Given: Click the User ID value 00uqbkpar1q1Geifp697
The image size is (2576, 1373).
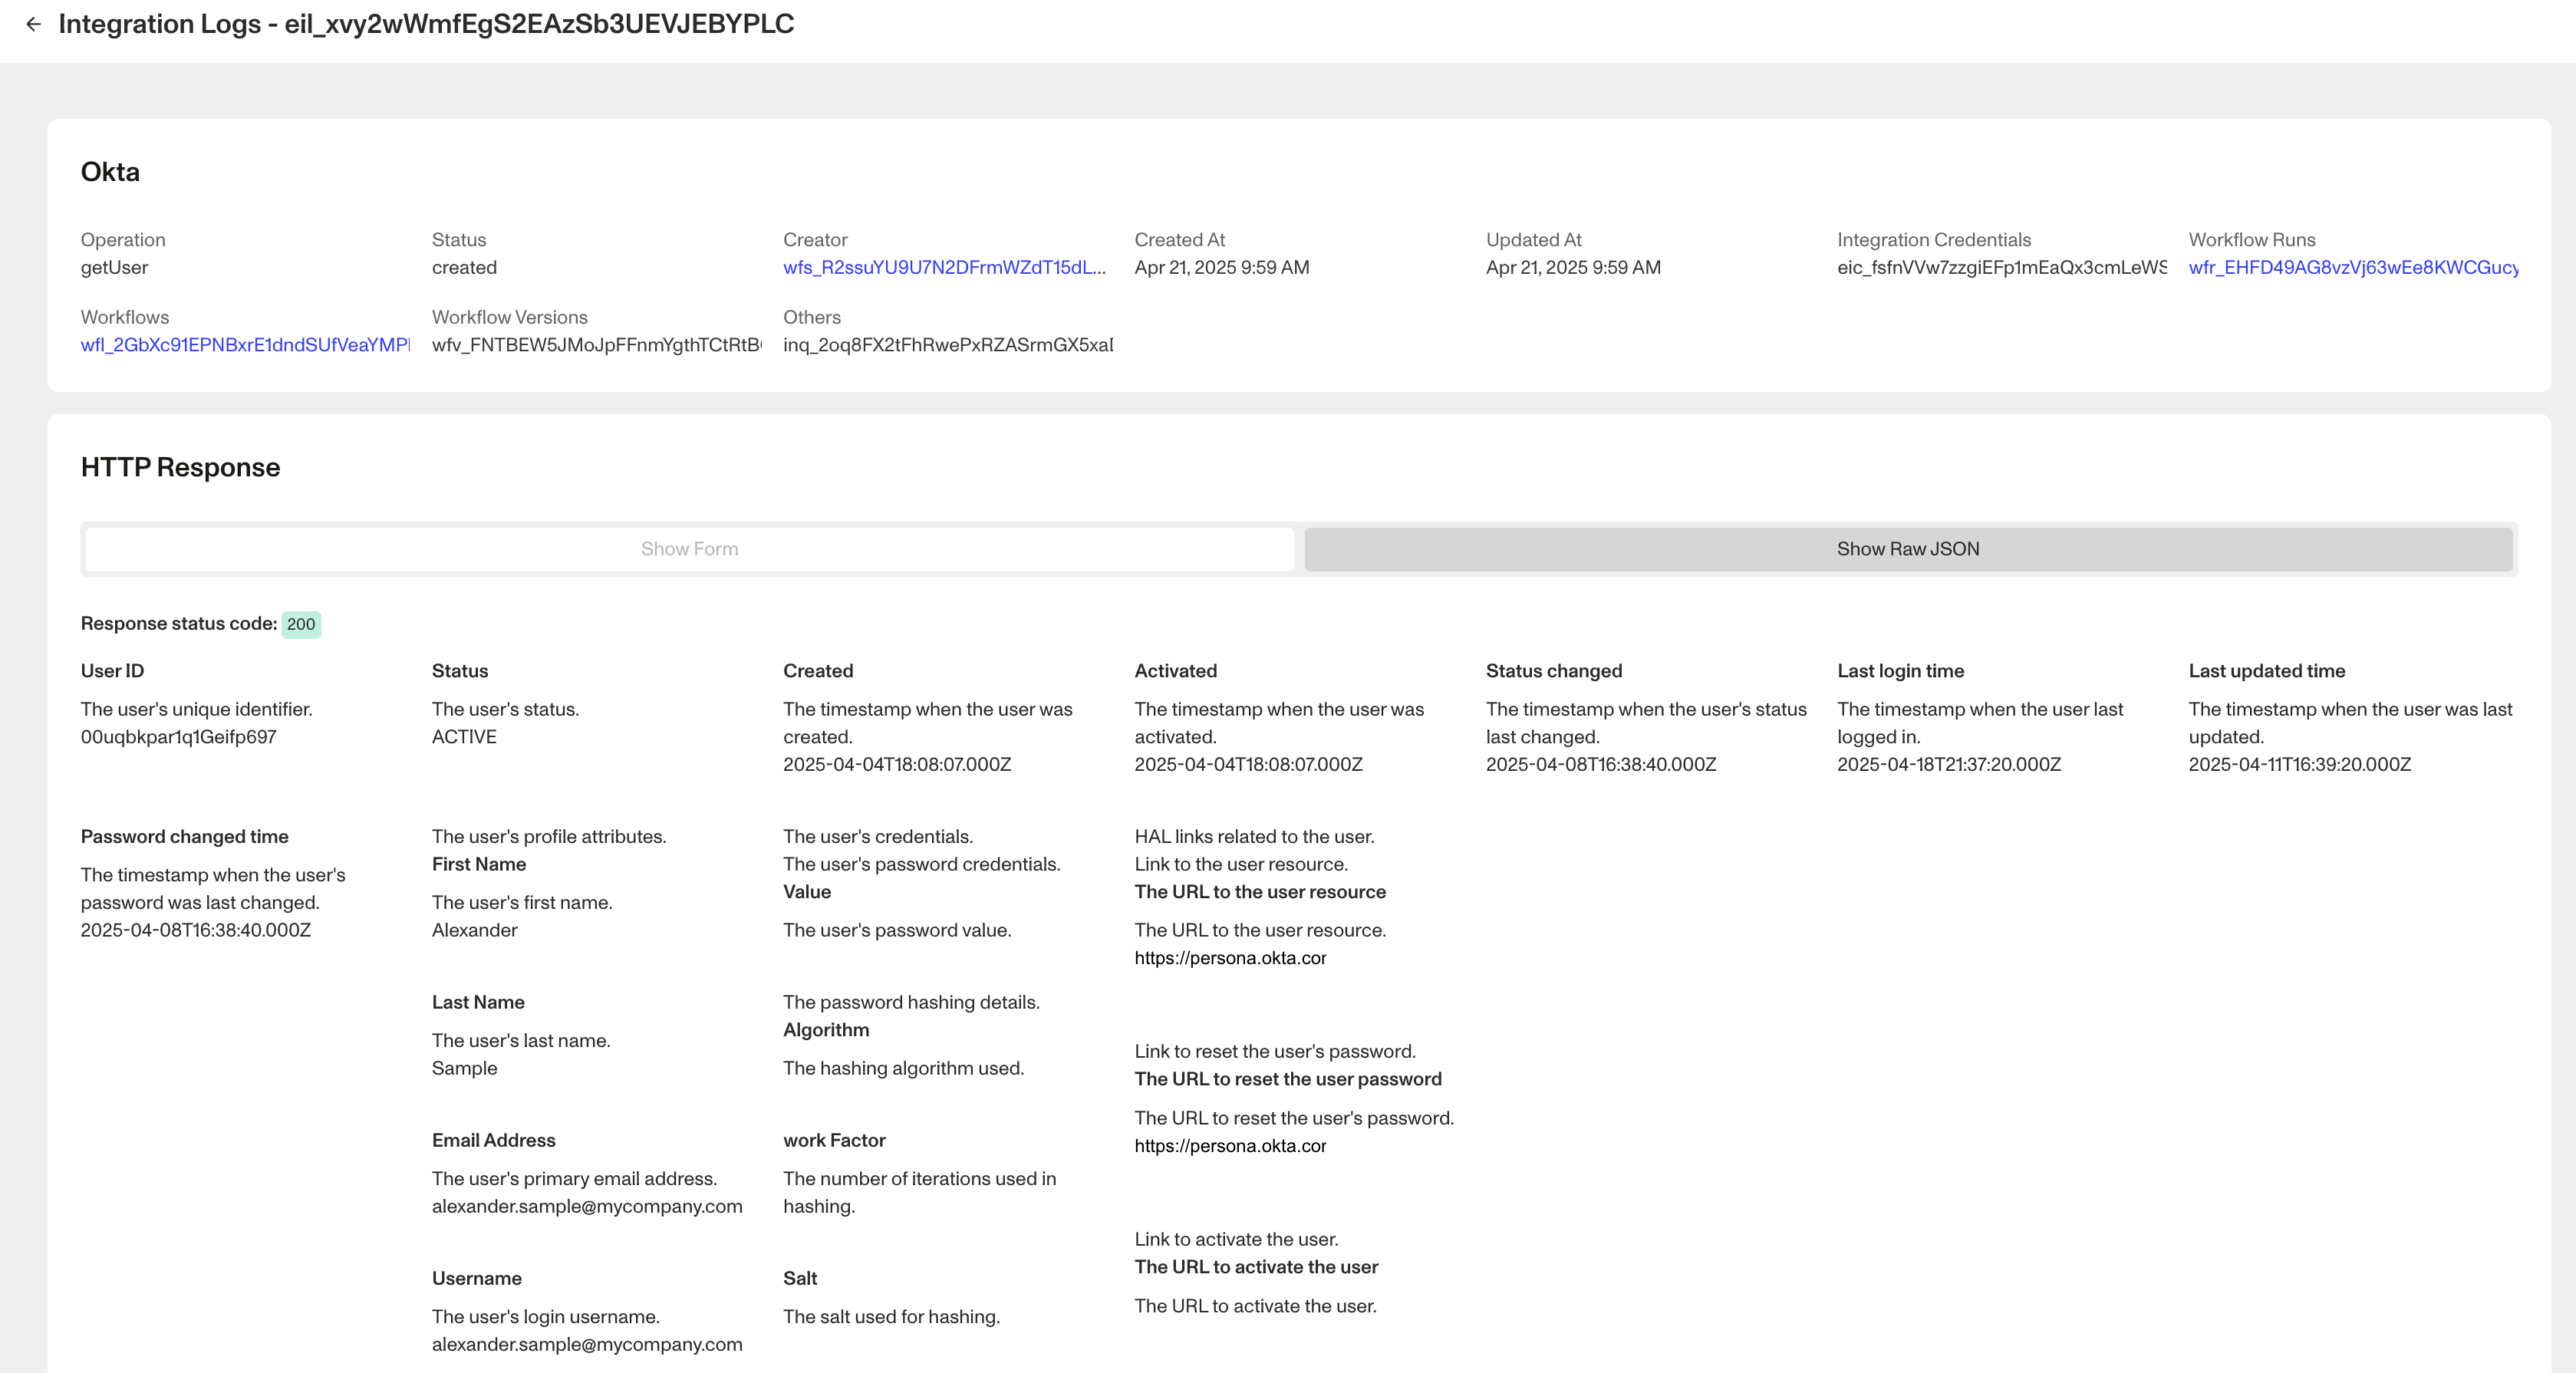Looking at the screenshot, I should pos(178,737).
